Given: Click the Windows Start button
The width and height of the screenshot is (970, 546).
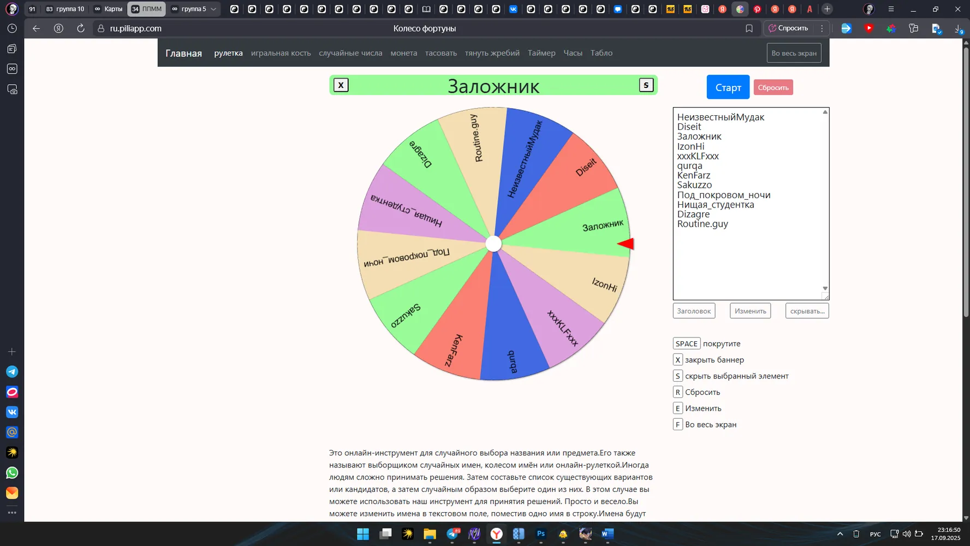Looking at the screenshot, I should tap(363, 534).
